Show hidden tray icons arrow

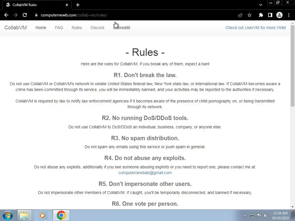245,216
